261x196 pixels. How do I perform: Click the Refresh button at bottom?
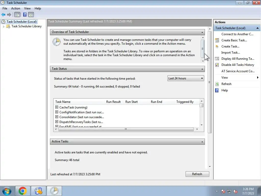point(197,174)
